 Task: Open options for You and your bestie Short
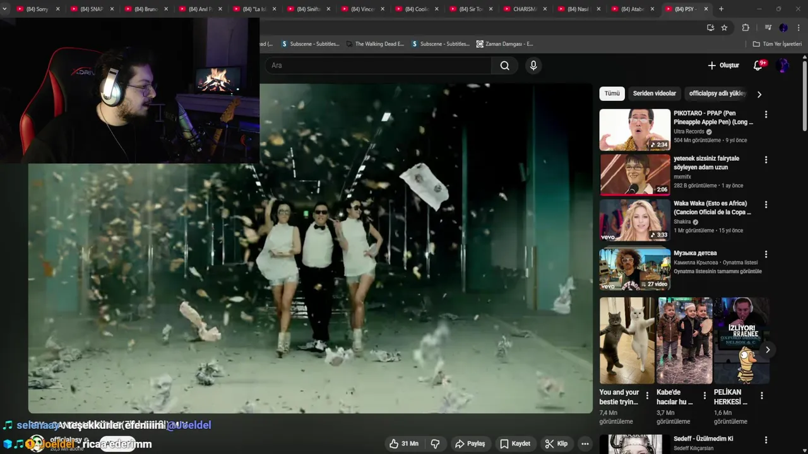647,396
